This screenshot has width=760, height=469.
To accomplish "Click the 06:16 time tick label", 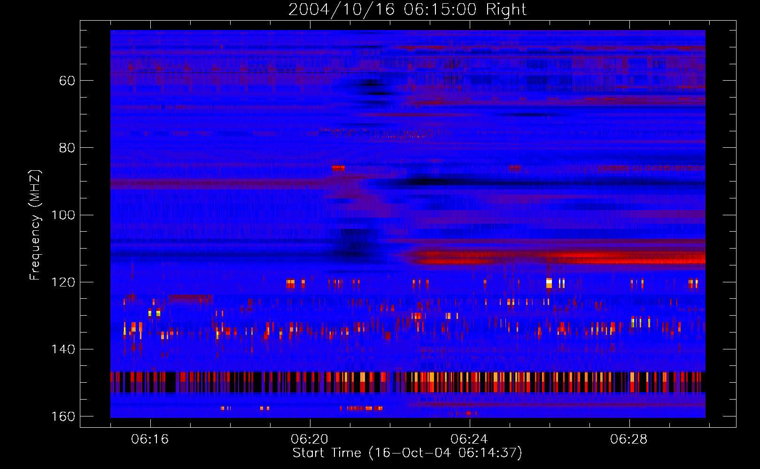I will coord(150,439).
